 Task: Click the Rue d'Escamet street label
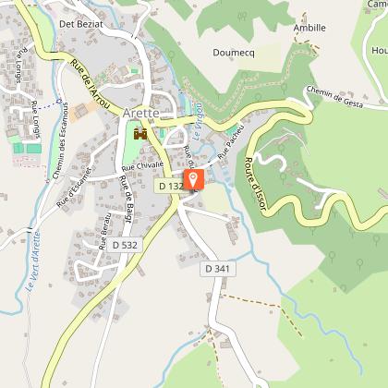point(74,188)
